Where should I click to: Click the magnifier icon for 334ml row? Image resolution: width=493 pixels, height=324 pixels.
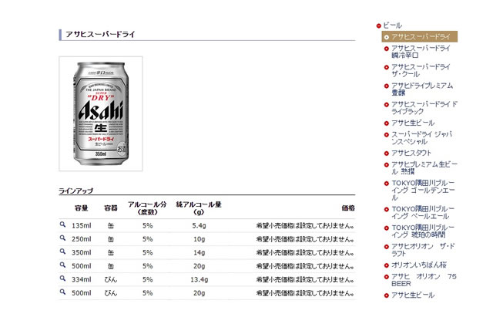pyautogui.click(x=62, y=278)
